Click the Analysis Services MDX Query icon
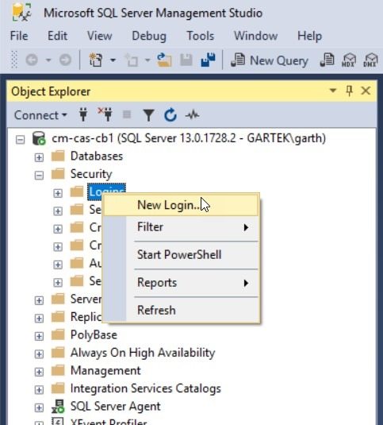The image size is (383, 425). tap(349, 60)
